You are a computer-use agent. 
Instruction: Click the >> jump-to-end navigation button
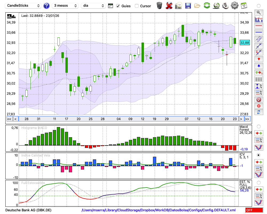point(247,119)
